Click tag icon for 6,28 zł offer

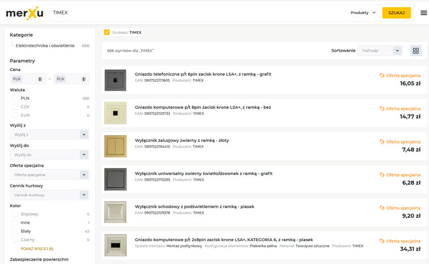(x=382, y=175)
